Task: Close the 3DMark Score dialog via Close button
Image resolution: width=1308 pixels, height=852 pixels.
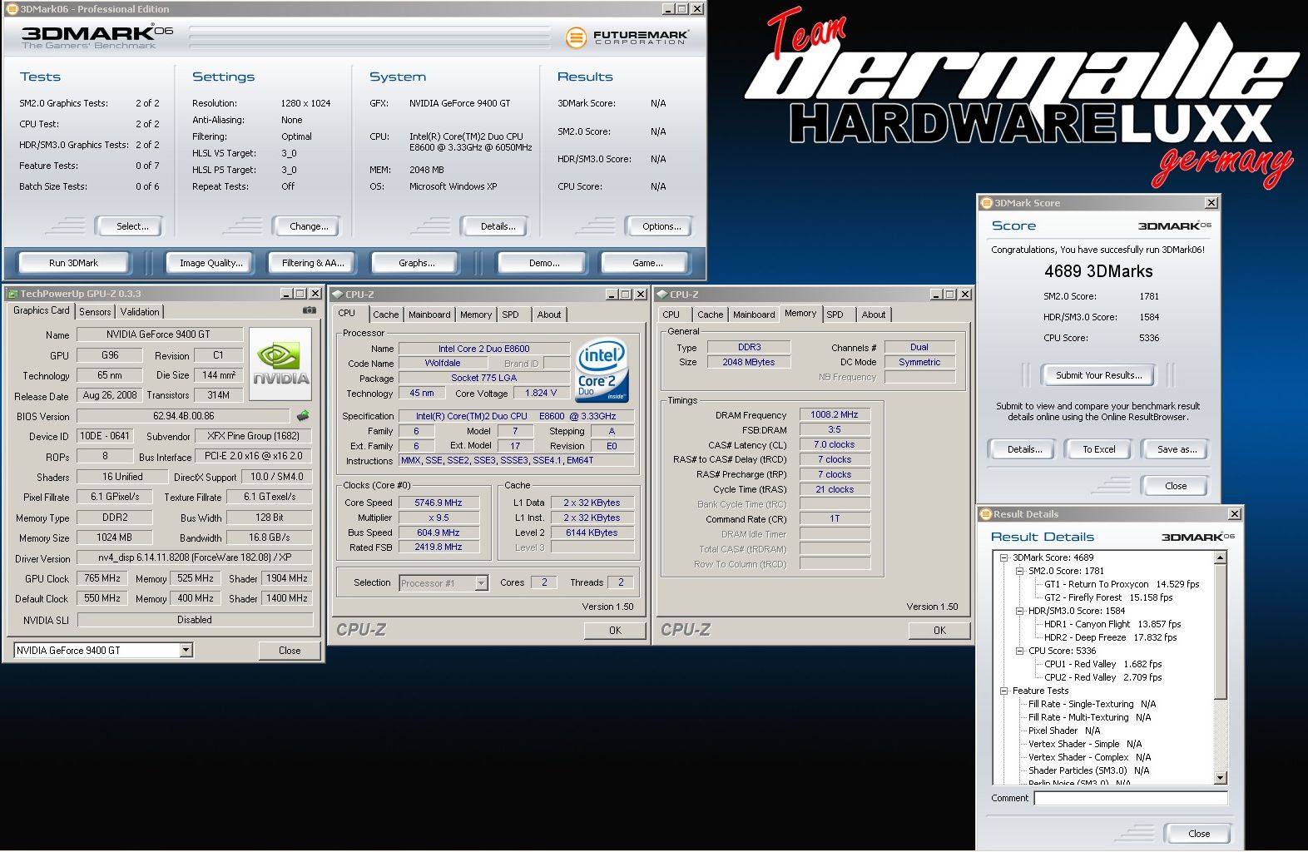Action: pos(1176,486)
